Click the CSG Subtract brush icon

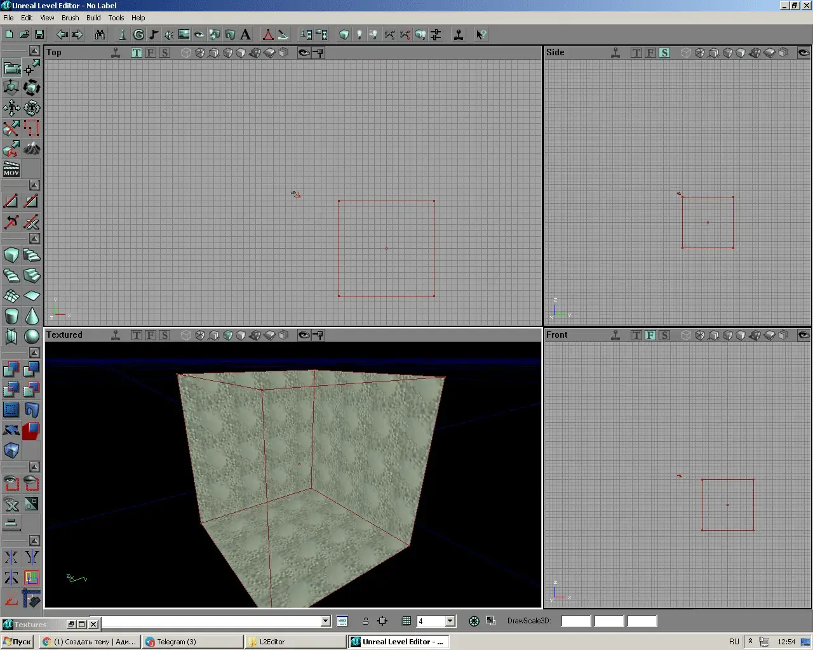[32, 369]
